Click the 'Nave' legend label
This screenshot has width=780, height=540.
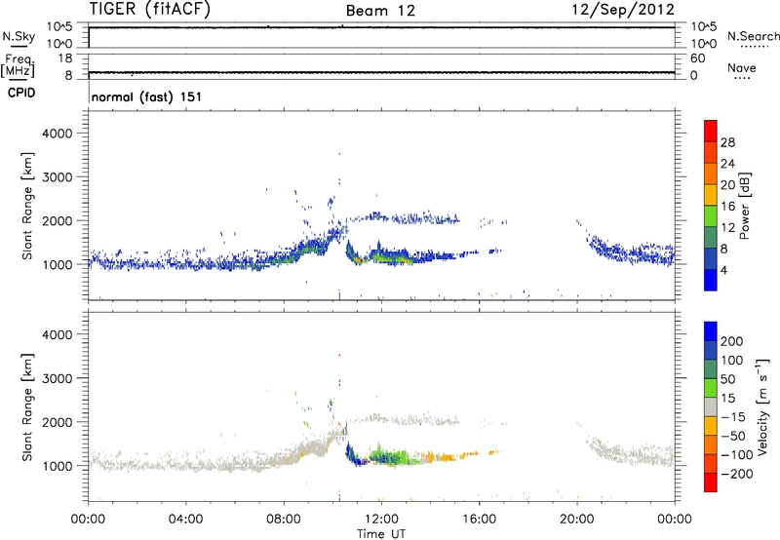742,68
